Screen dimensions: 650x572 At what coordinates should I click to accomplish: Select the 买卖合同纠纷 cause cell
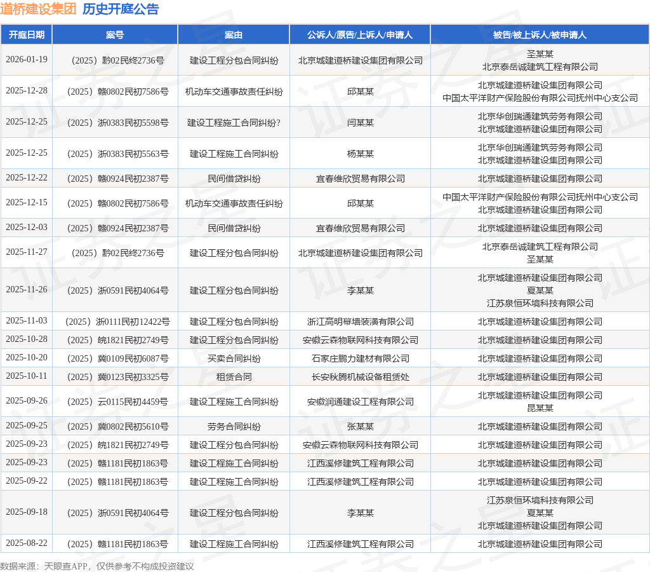tap(234, 358)
